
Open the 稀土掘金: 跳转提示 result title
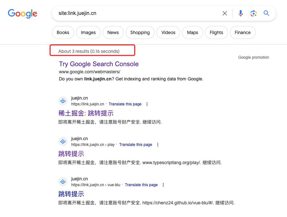[86, 113]
